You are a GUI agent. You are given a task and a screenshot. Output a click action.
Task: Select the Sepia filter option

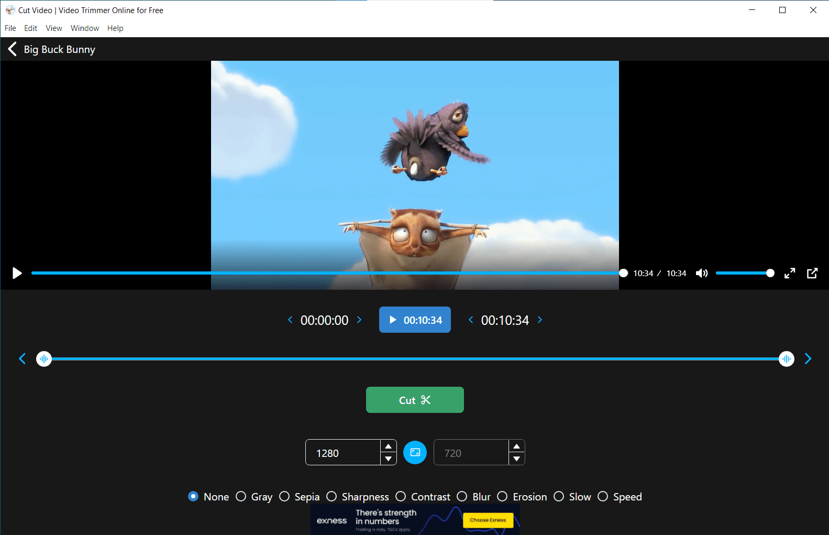[299, 497]
